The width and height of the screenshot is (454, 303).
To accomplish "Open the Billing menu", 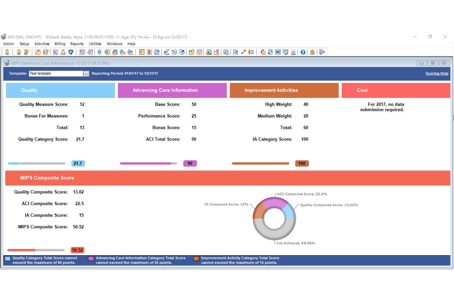I will tap(60, 44).
